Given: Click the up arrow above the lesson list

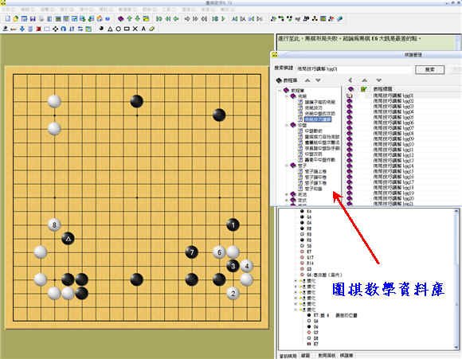Looking at the screenshot, I should click(365, 80).
